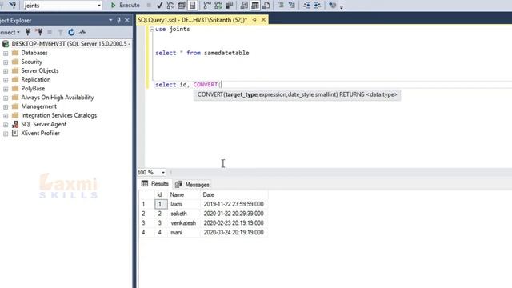Expand the PolyBase folder
The width and height of the screenshot is (512, 288).
coord(6,89)
